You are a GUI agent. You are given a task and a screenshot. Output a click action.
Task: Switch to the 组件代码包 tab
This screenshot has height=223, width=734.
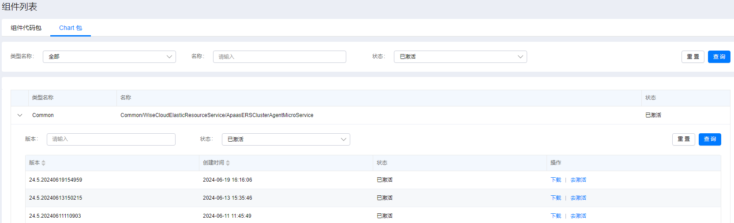pyautogui.click(x=26, y=28)
